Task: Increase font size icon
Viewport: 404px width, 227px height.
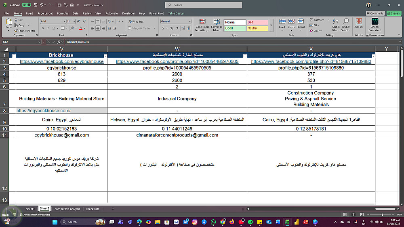Action: tap(79, 21)
